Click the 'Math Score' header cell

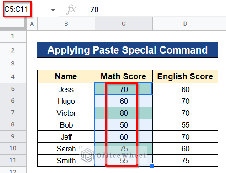point(124,76)
